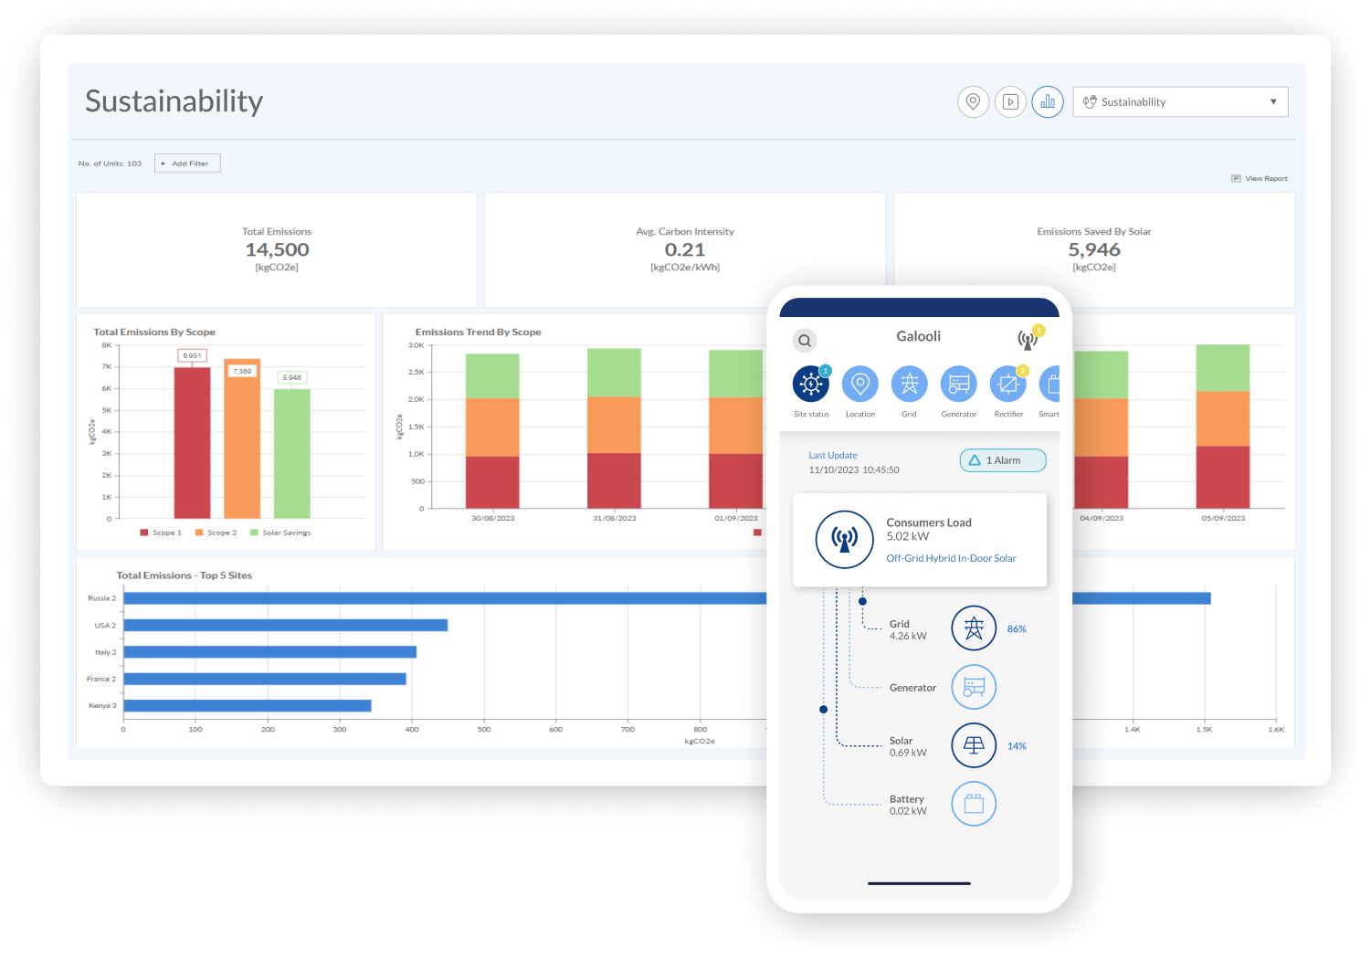Tap the Battery circle icon
This screenshot has width=1371, height=960.
click(974, 804)
